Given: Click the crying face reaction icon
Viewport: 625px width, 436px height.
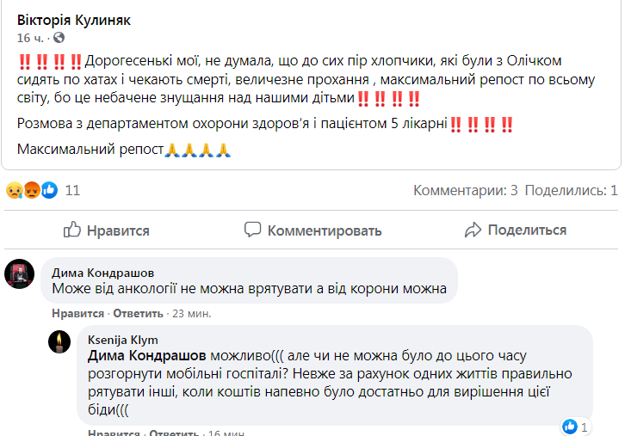Looking at the screenshot, I should (14, 190).
